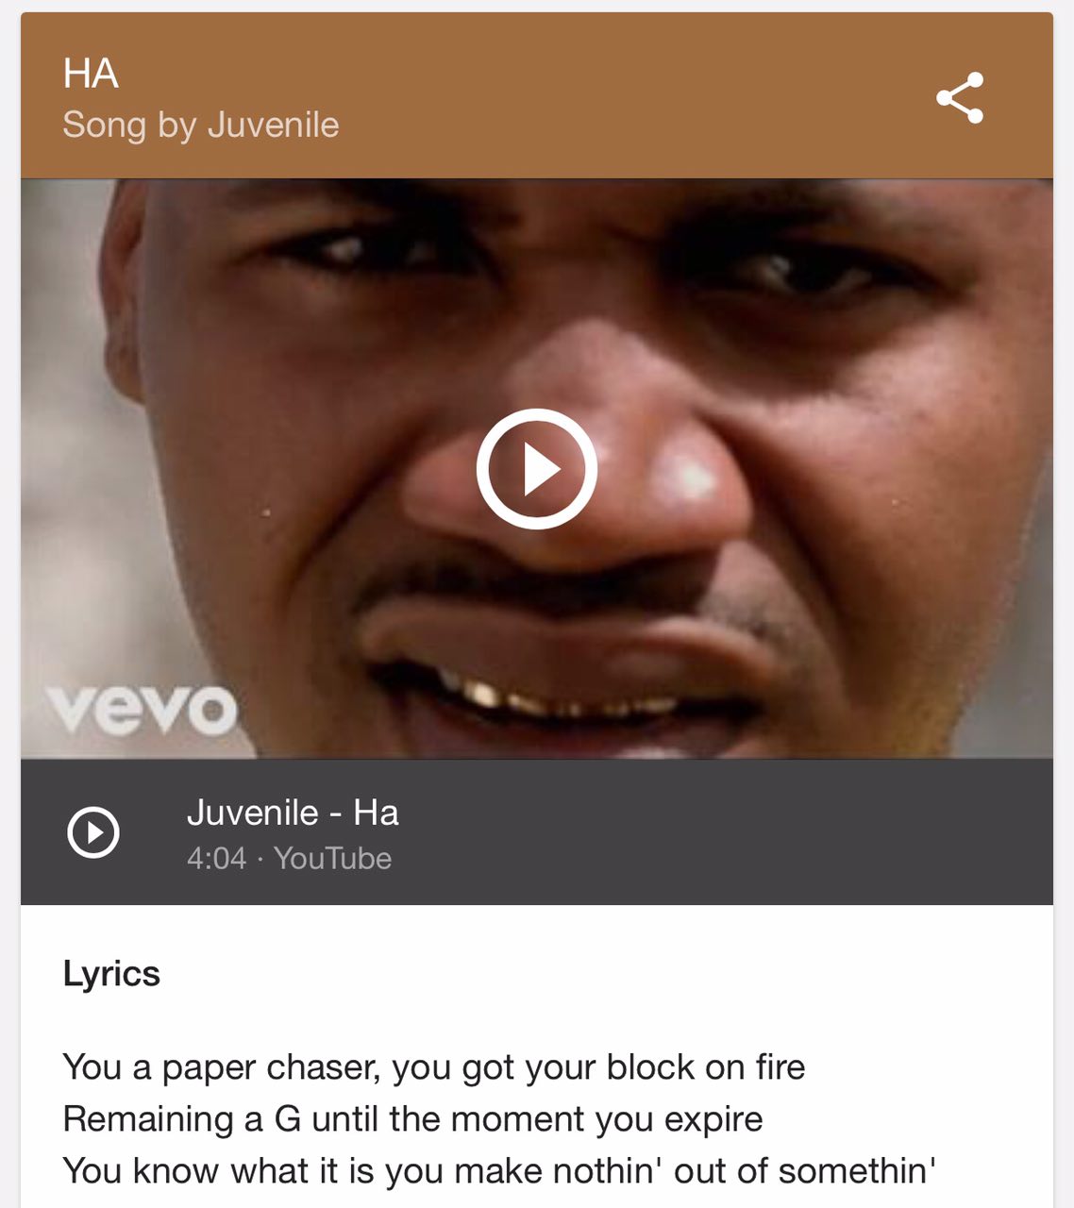
Task: Select the HA song title
Action: (x=91, y=74)
